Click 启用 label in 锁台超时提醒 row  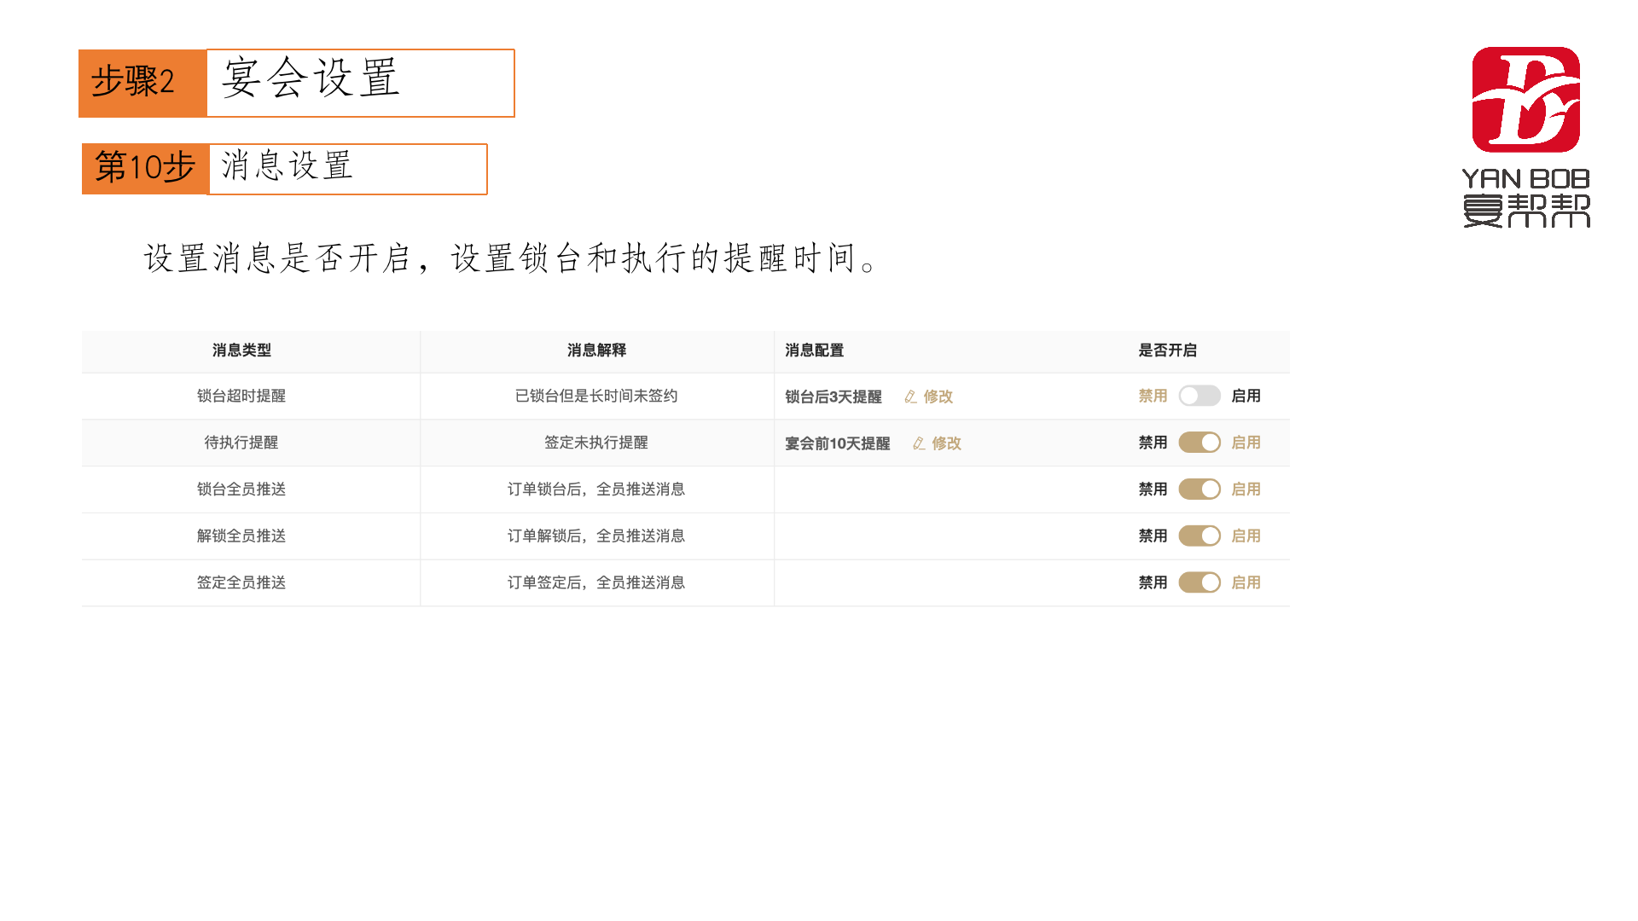(x=1246, y=396)
